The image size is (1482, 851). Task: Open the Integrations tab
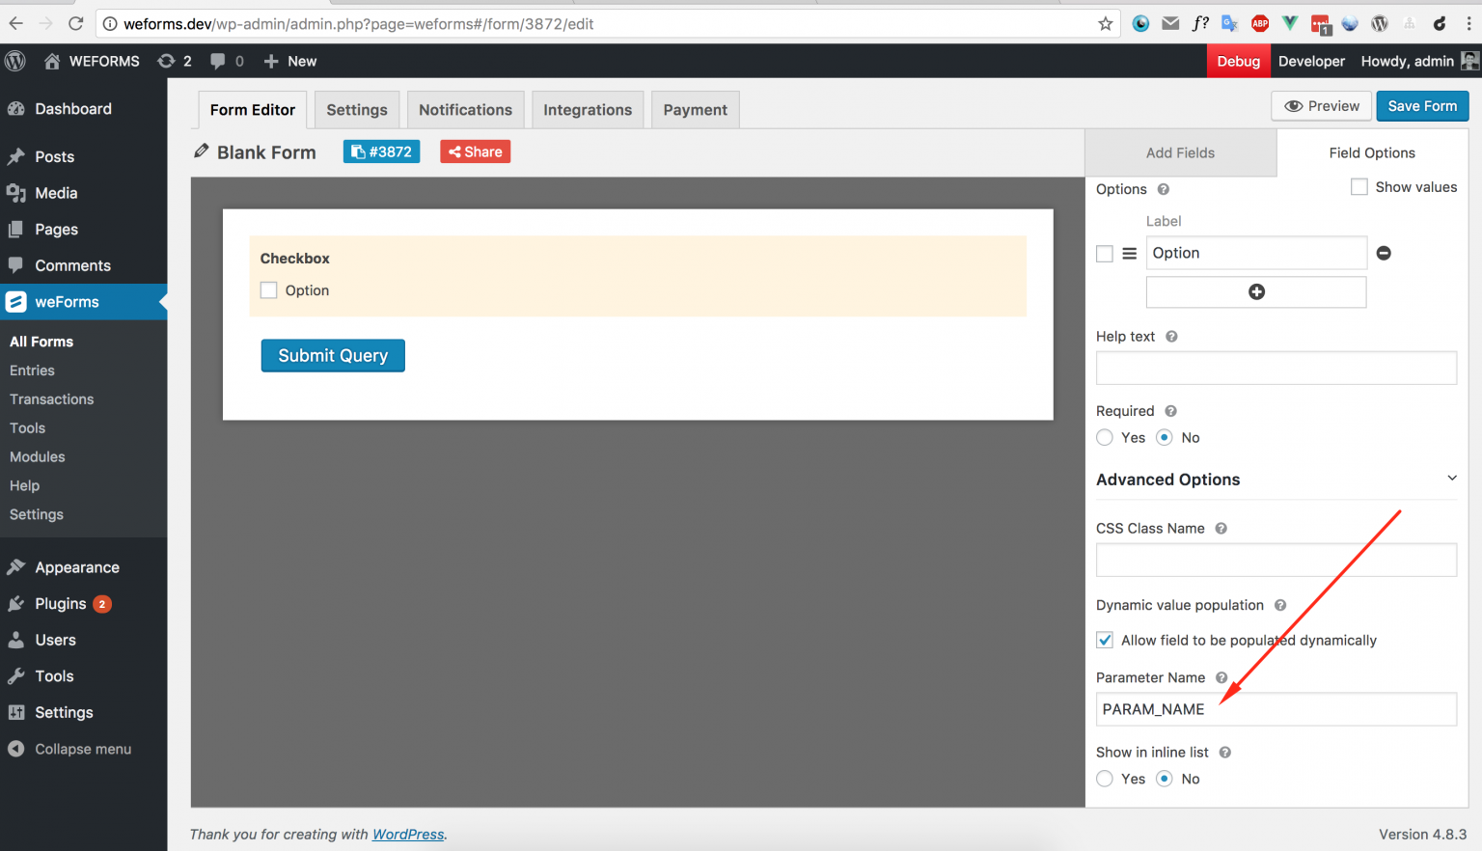[x=588, y=110]
